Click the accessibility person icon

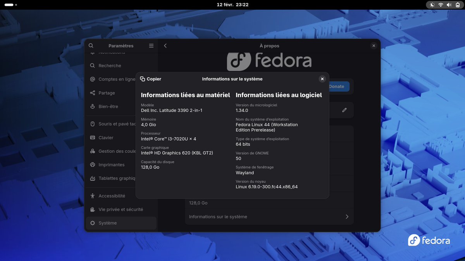(x=93, y=196)
